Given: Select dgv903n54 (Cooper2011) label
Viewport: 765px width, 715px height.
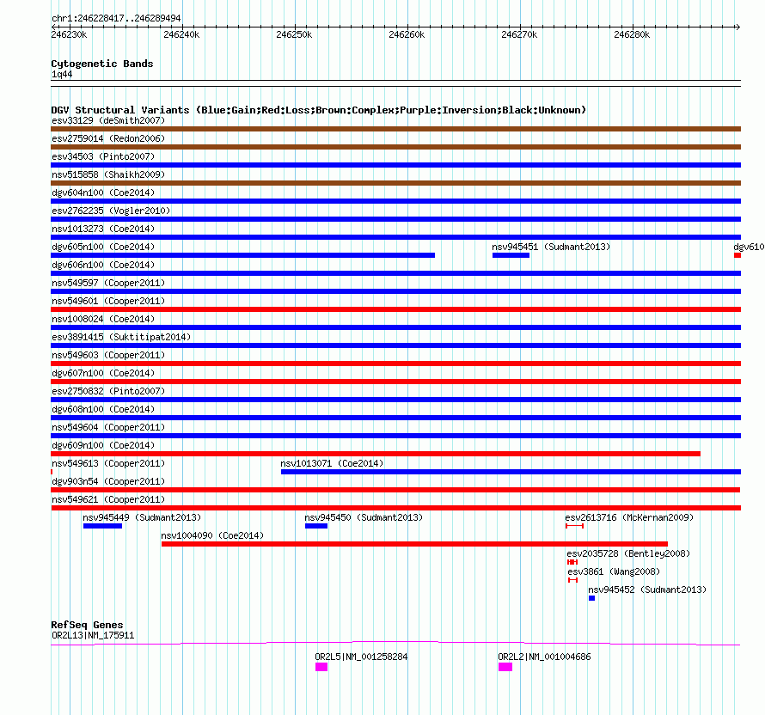Looking at the screenshot, I should pos(108,481).
